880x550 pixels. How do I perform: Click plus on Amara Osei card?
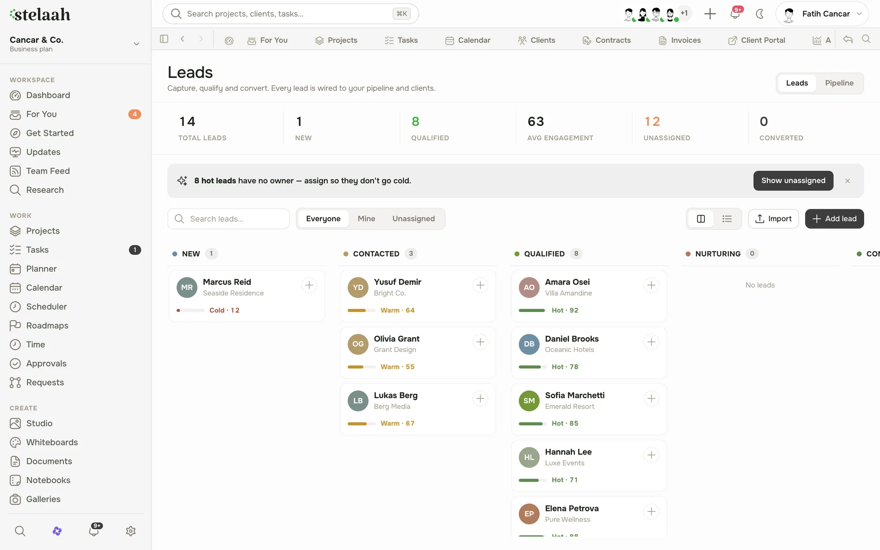[652, 285]
